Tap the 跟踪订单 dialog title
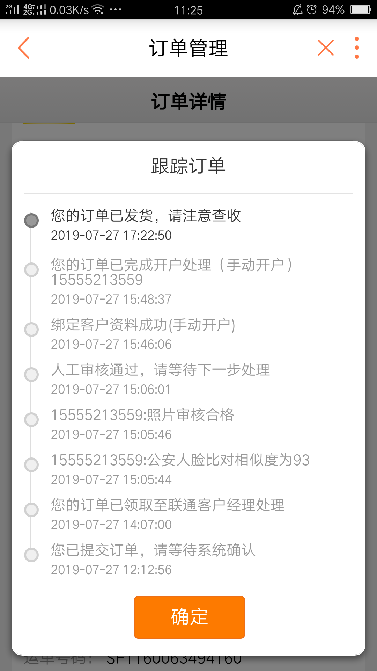This screenshot has height=671, width=377. coord(188,166)
